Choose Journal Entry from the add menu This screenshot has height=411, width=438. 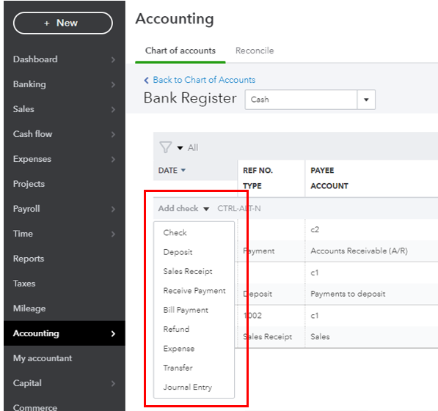[188, 388]
